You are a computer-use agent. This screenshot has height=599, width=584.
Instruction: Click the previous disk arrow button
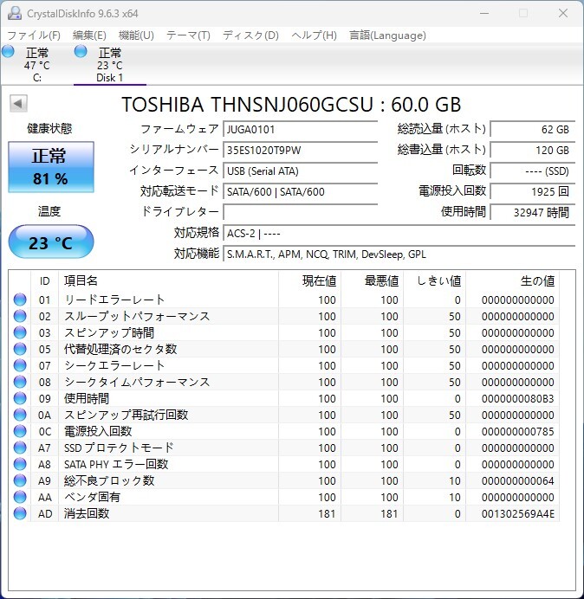coord(17,104)
